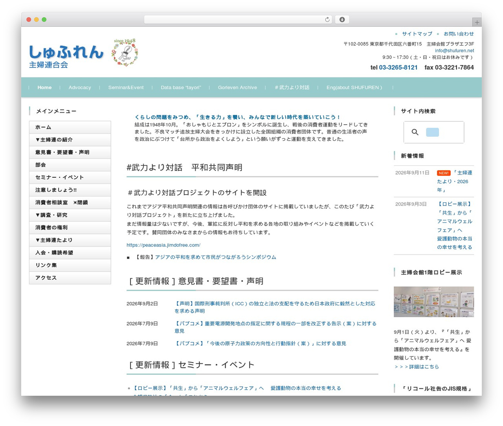
Task: Select 消費者の権利 in the sidebar menu
Action: [x=70, y=228]
